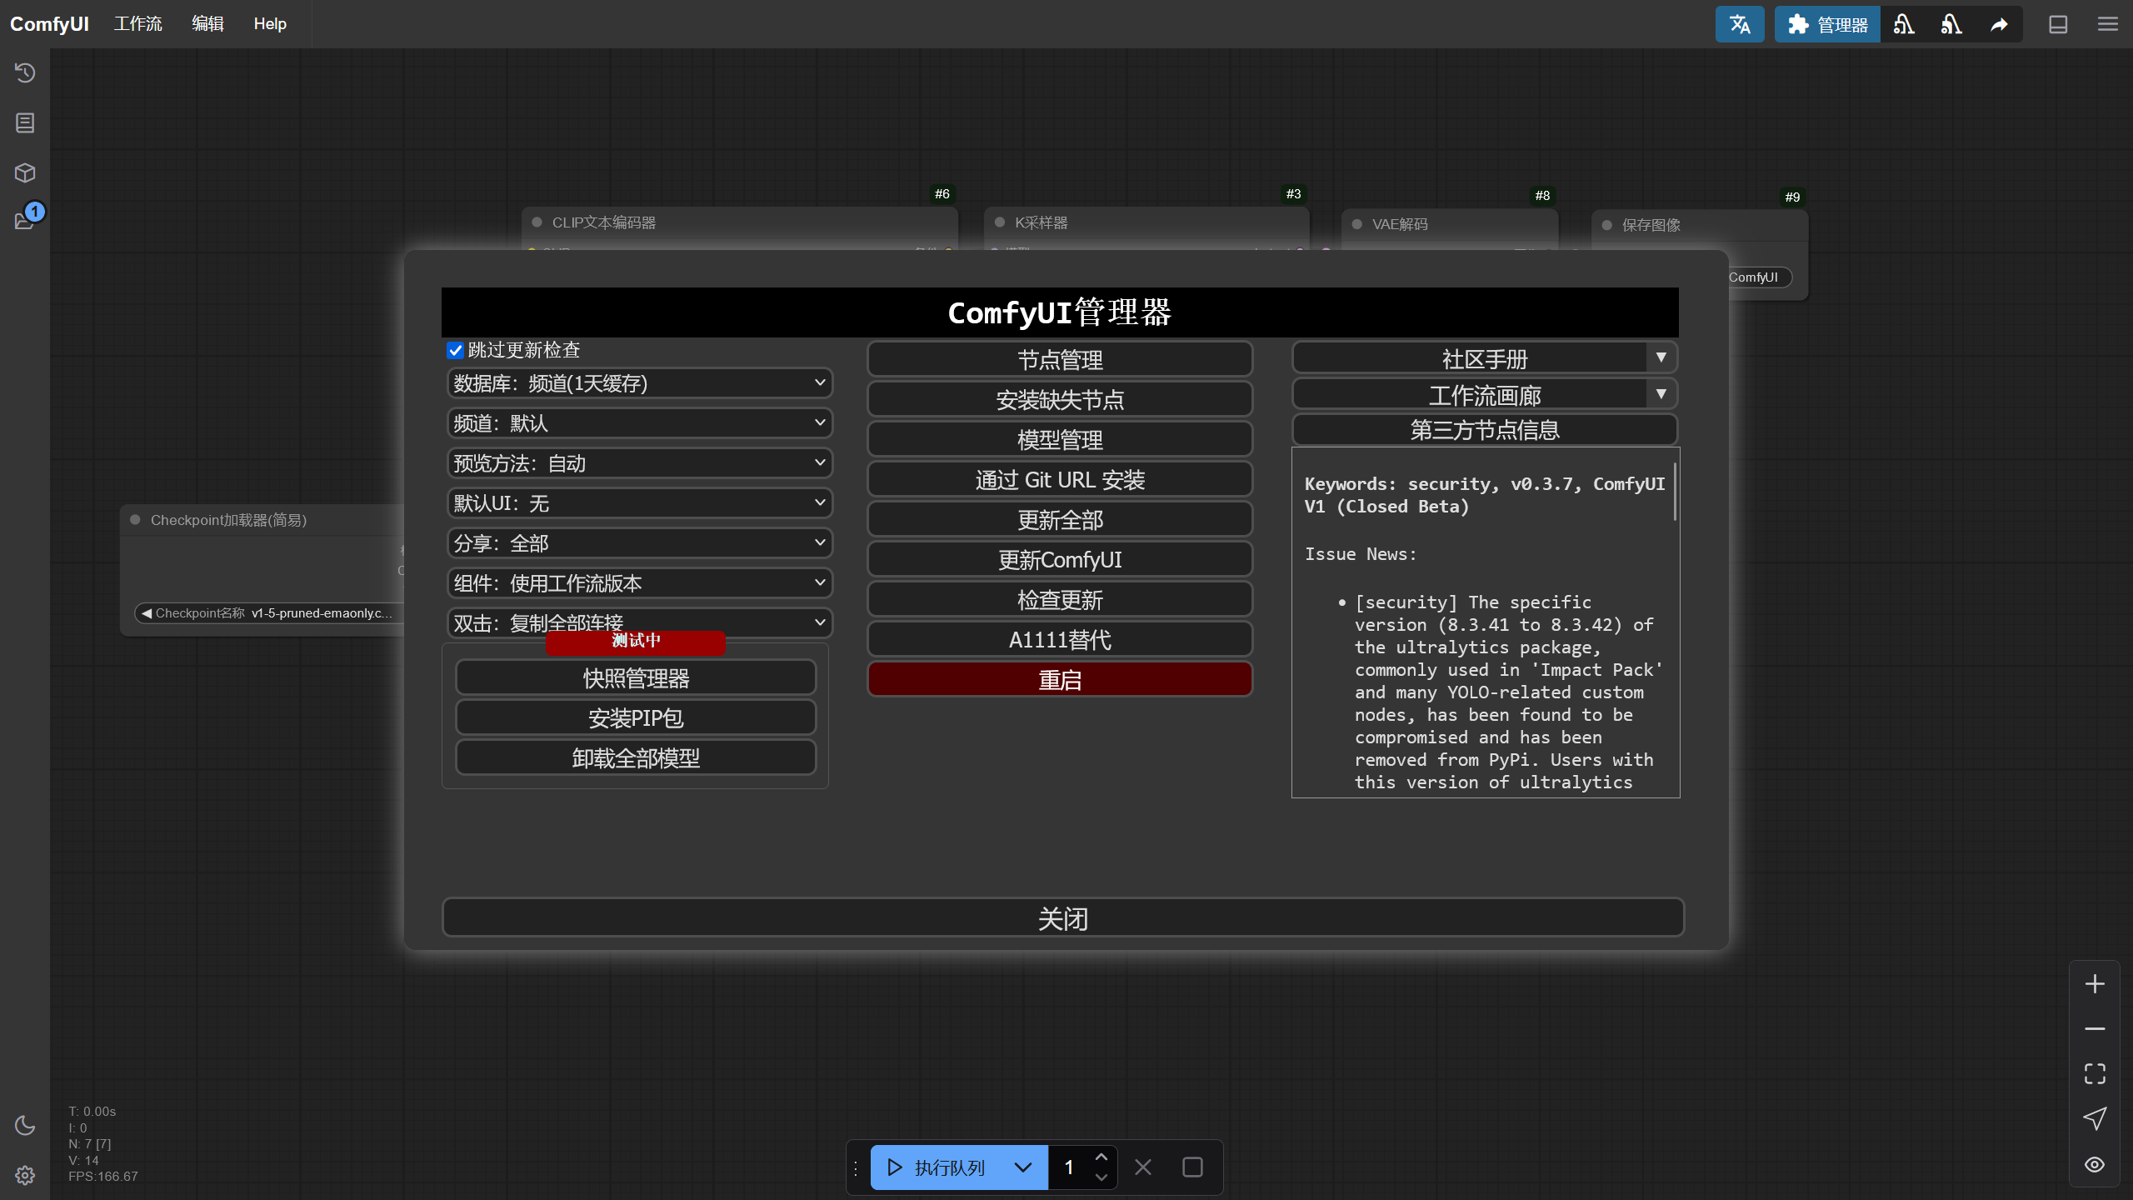Open the node library sidebar icon
The height and width of the screenshot is (1200, 2133).
coord(25,123)
